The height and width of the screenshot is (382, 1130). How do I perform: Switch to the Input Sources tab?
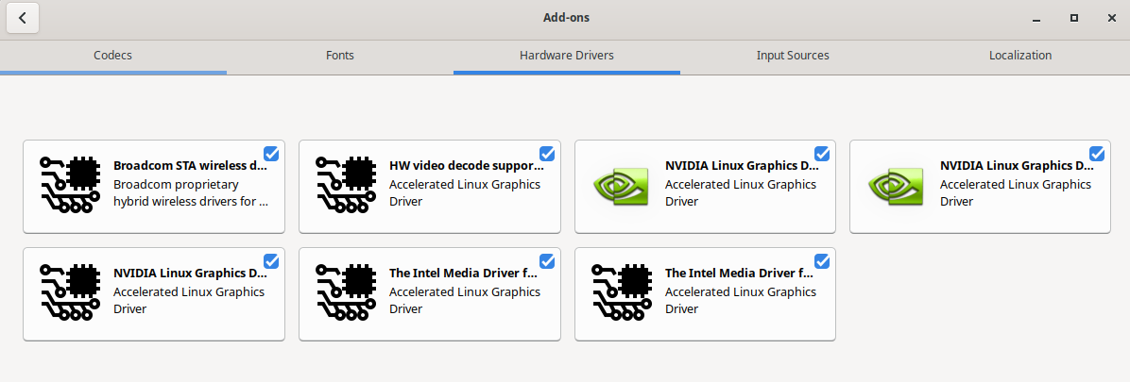tap(793, 56)
